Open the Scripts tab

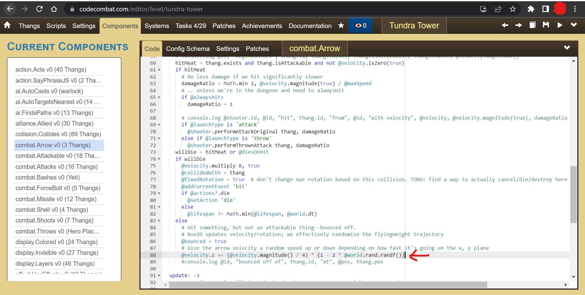(56, 26)
